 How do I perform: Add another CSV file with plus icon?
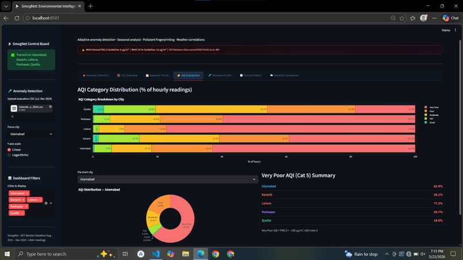pos(13,117)
